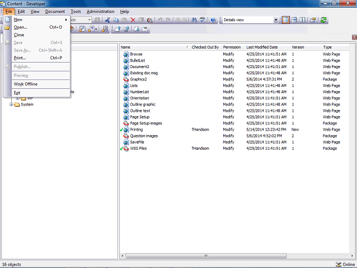Click the binoculars Find icon
The width and height of the screenshot is (357, 268).
194,20
